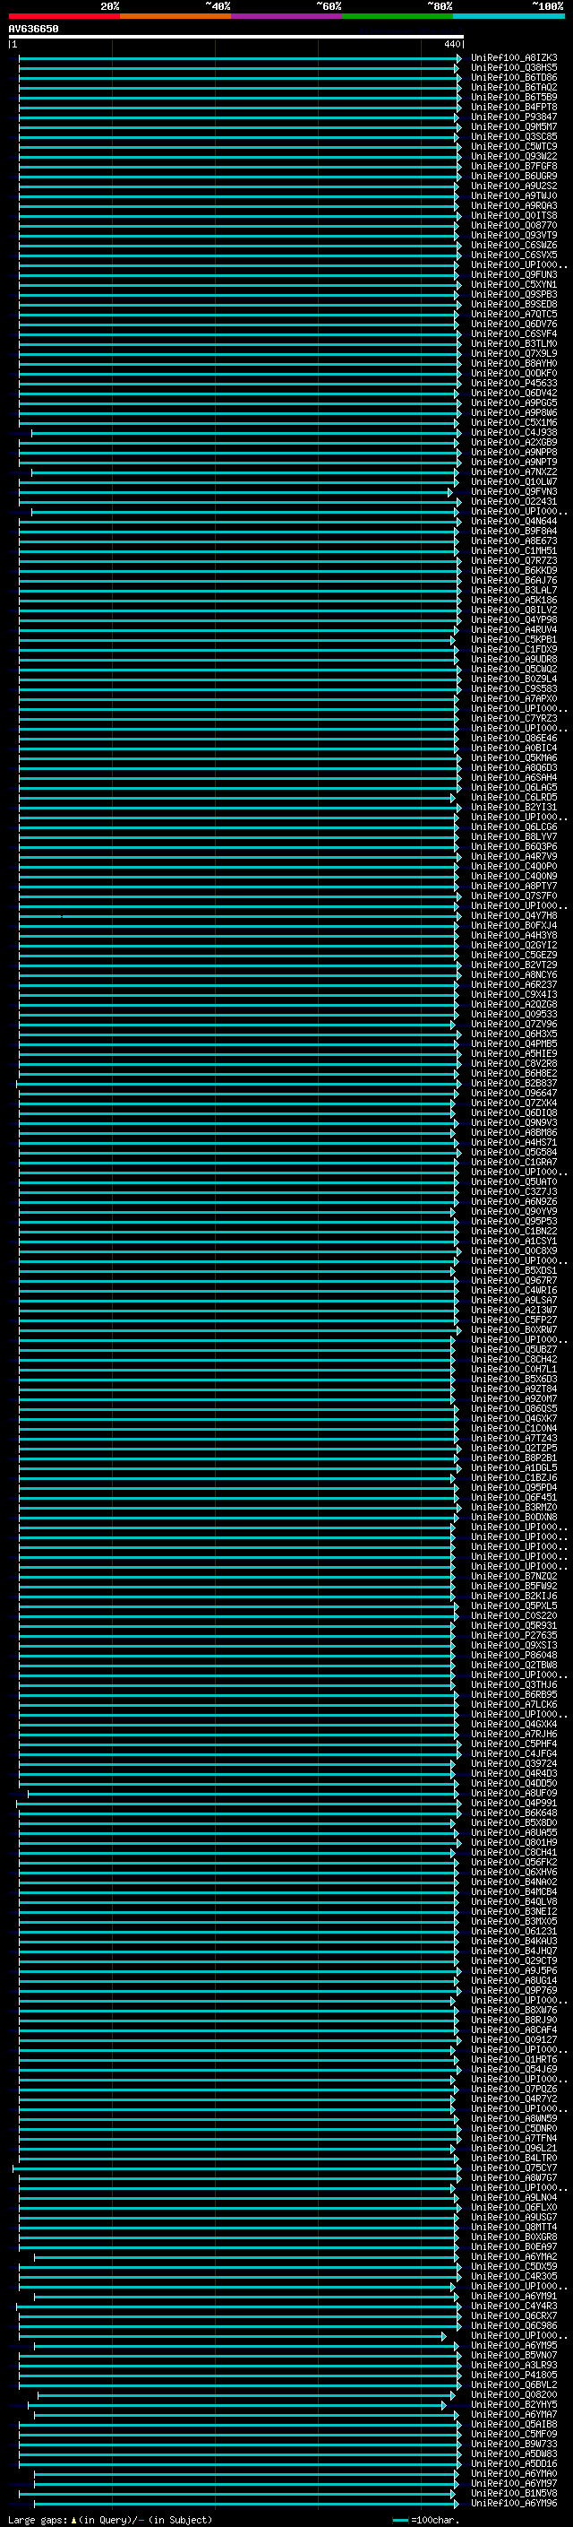Select the UniRef100_A9U2S2 label
The image size is (573, 2527).
click(x=513, y=186)
